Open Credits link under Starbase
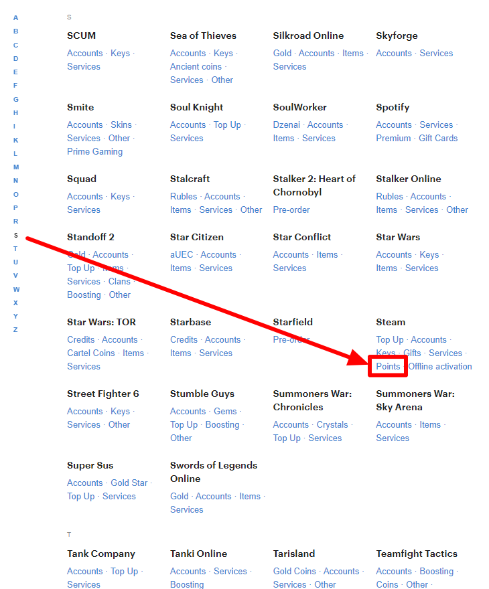The width and height of the screenshot is (489, 589). [x=184, y=339]
